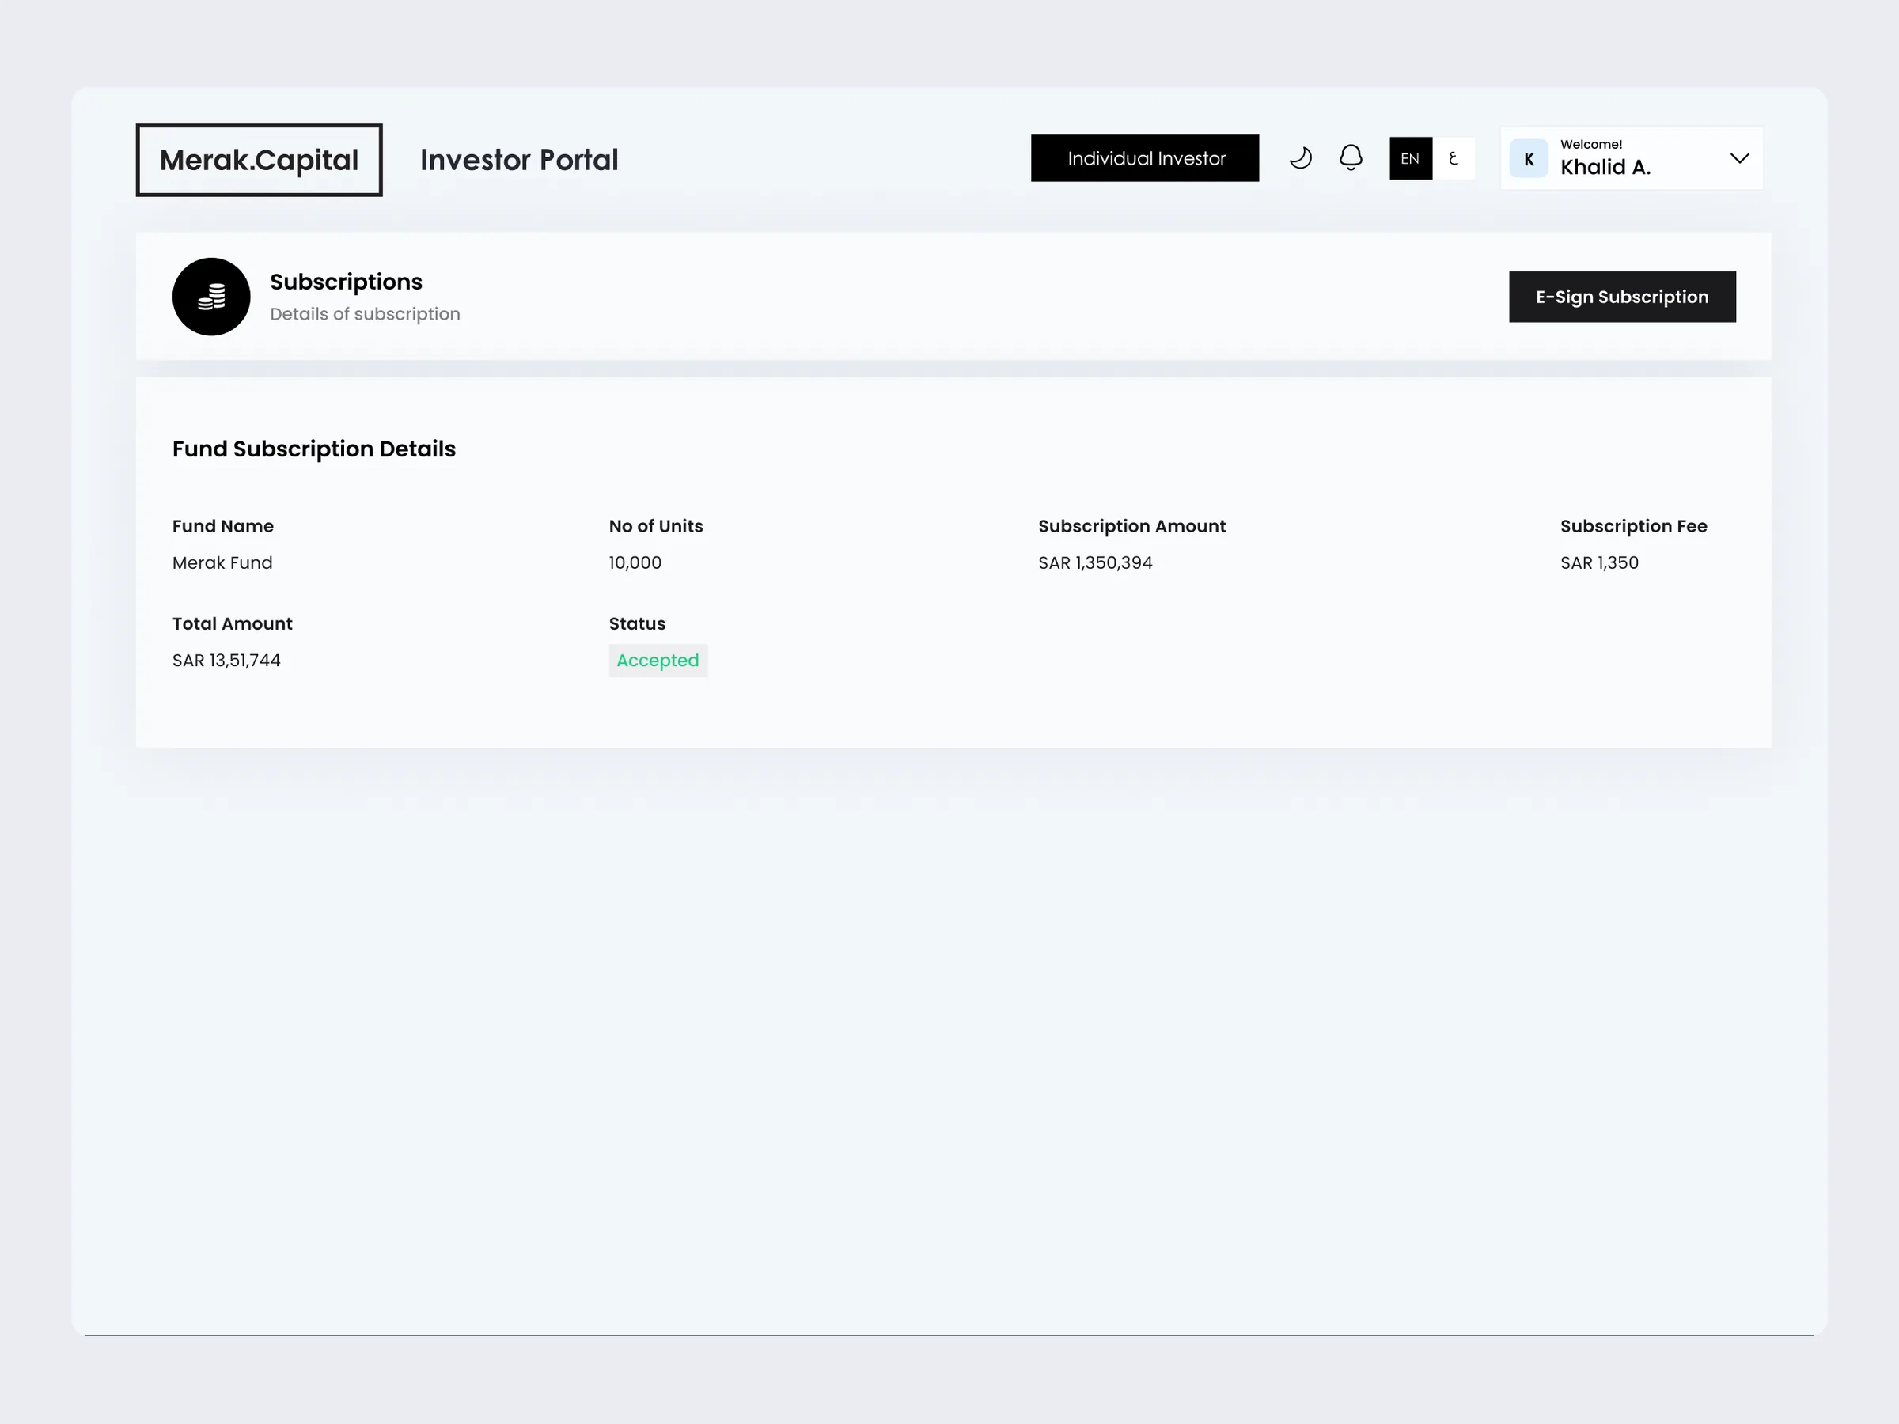Toggle dark mode with the moon icon
Viewport: 1899px width, 1424px height.
(x=1301, y=158)
